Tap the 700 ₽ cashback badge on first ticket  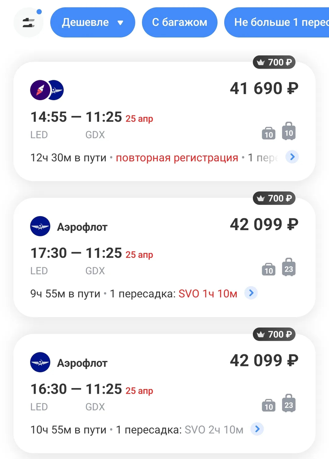coord(274,62)
